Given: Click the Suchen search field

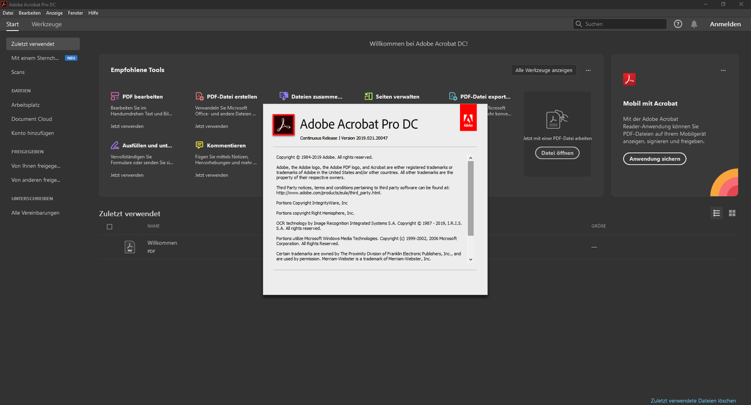Looking at the screenshot, I should pos(620,24).
